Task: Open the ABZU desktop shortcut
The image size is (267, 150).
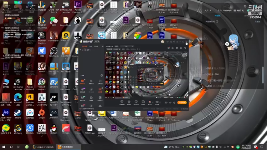Action: (78, 21)
